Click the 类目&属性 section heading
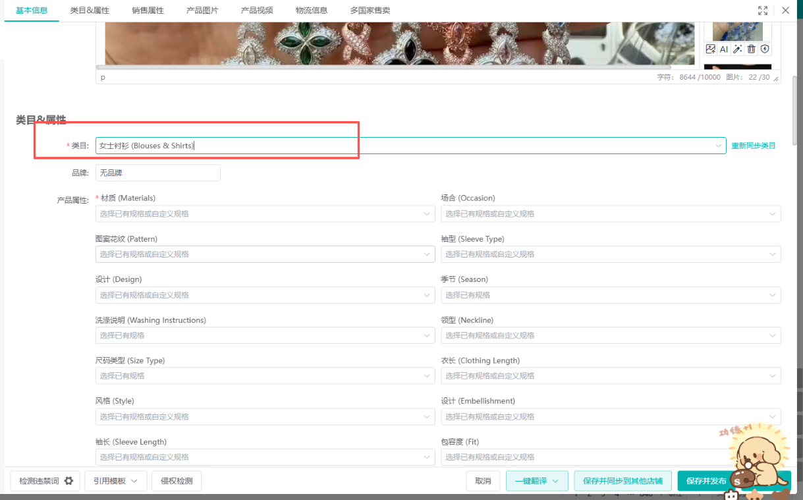Image resolution: width=803 pixels, height=500 pixels. [x=41, y=120]
